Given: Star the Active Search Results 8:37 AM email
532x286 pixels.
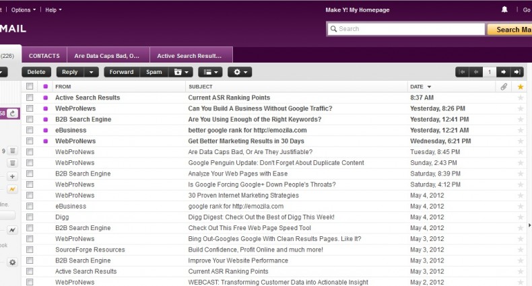Looking at the screenshot, I should pos(520,98).
